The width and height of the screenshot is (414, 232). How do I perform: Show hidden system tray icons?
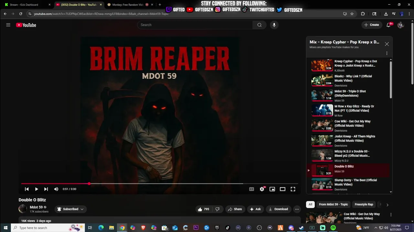coord(376,228)
